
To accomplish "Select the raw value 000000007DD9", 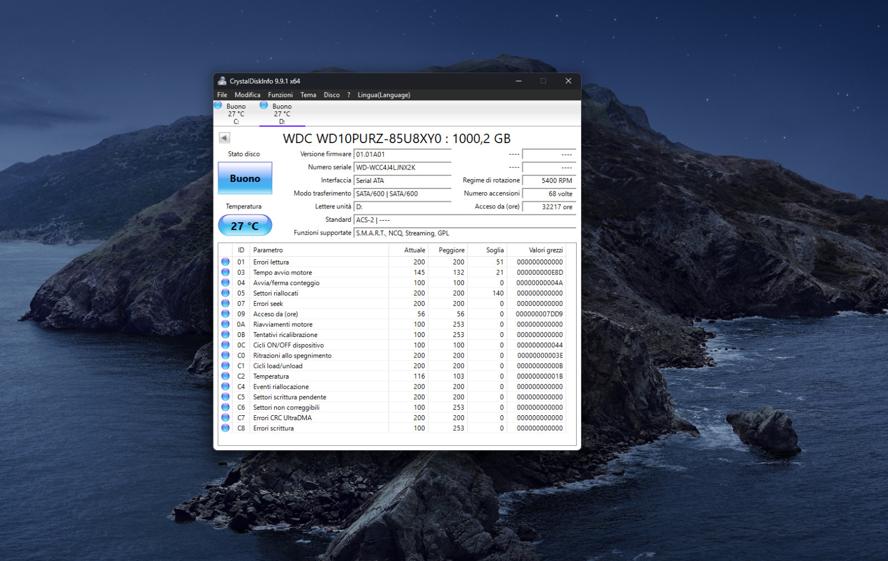I will coord(539,314).
